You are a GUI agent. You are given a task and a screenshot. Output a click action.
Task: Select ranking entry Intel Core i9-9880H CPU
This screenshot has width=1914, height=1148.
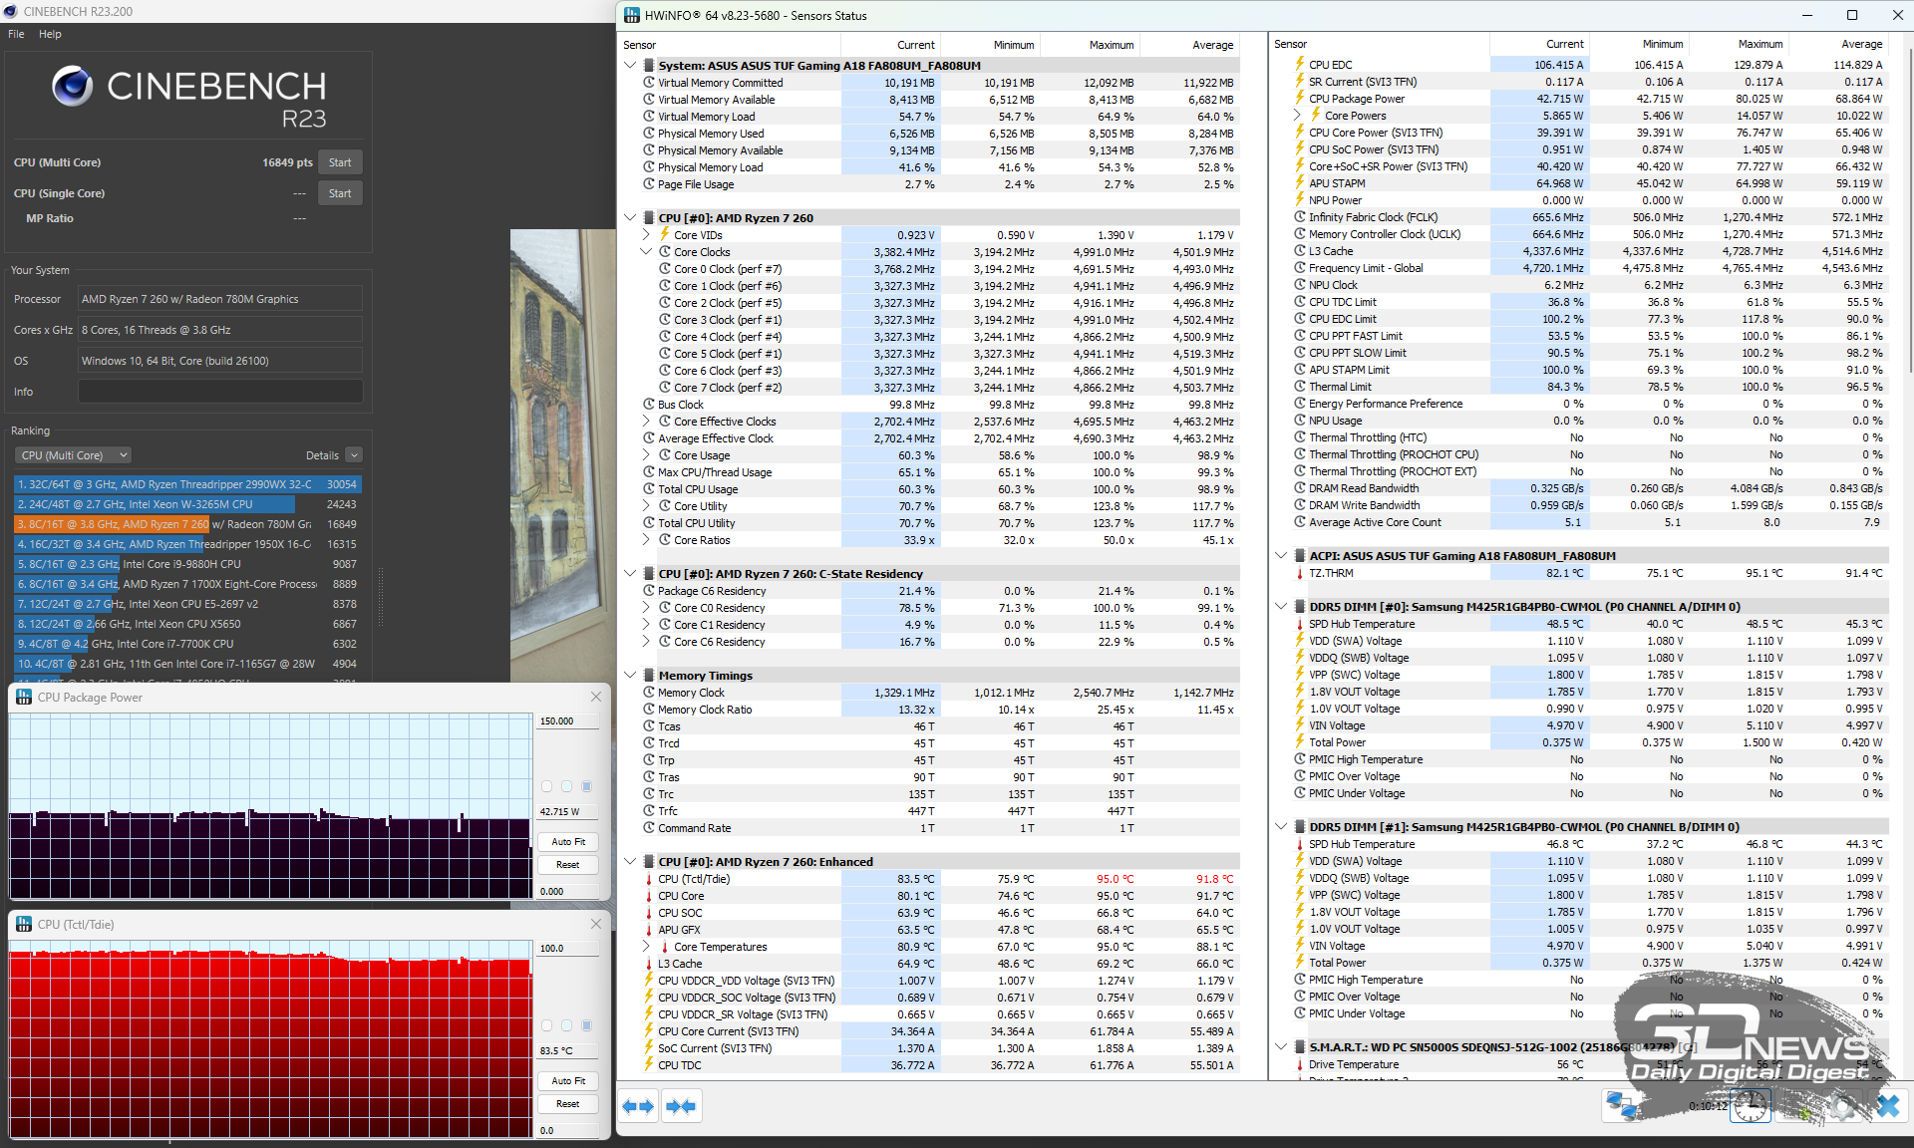(x=187, y=564)
